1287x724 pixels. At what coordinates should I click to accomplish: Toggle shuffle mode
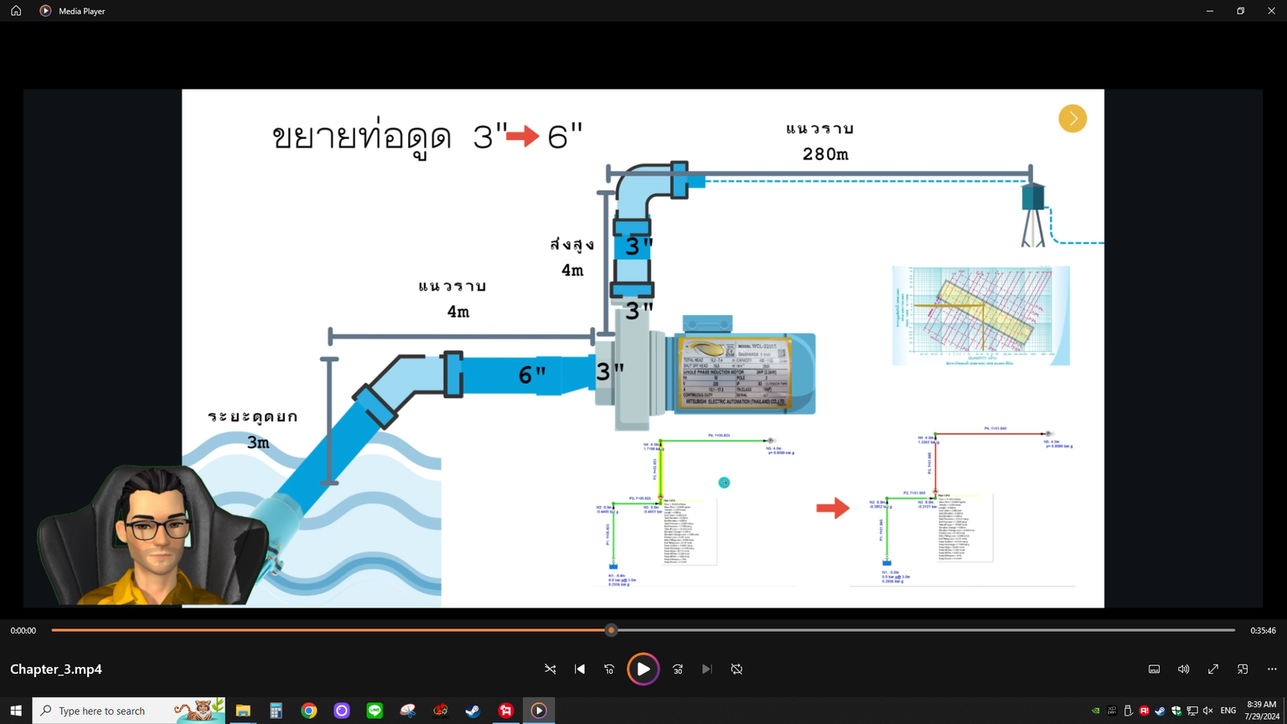550,669
